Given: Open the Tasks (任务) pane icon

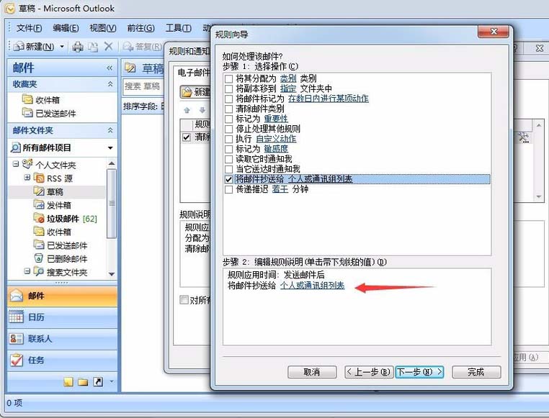Looking at the screenshot, I should coord(16,360).
